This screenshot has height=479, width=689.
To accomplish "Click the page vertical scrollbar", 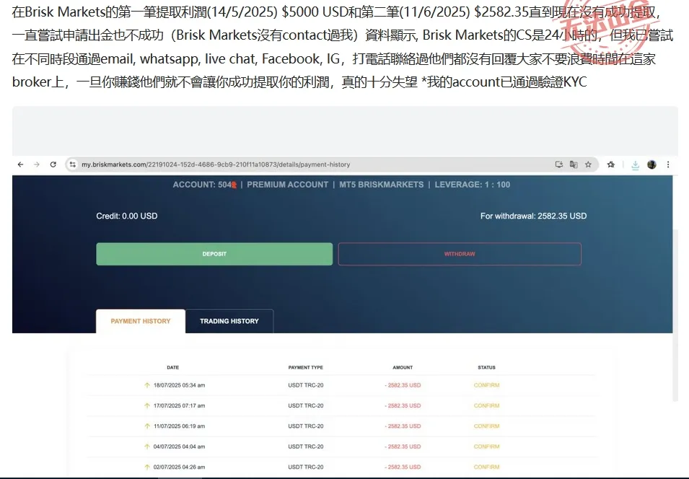I will pos(675,315).
